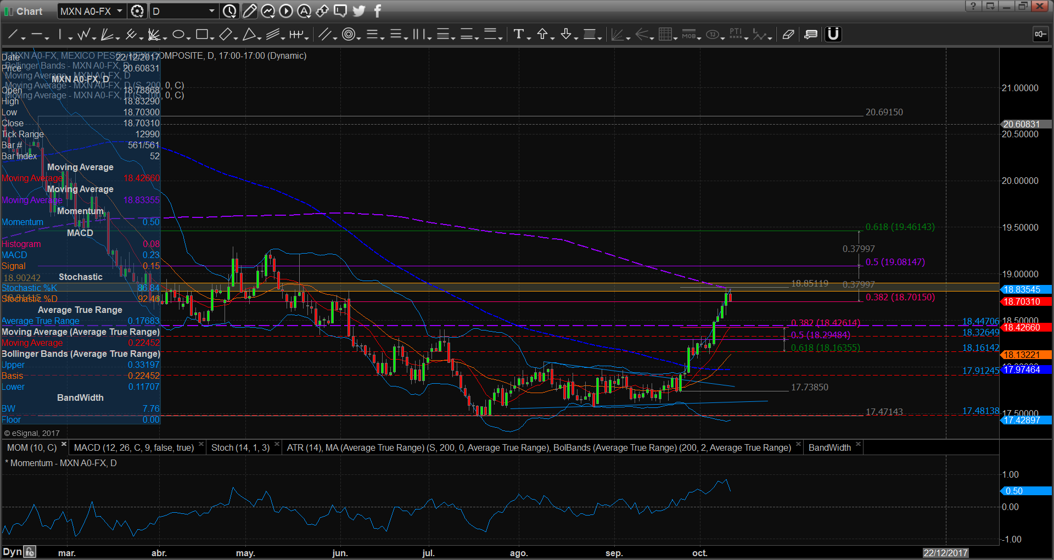This screenshot has height=560, width=1054.
Task: Click the window link dropdown button
Action: coord(990,6)
